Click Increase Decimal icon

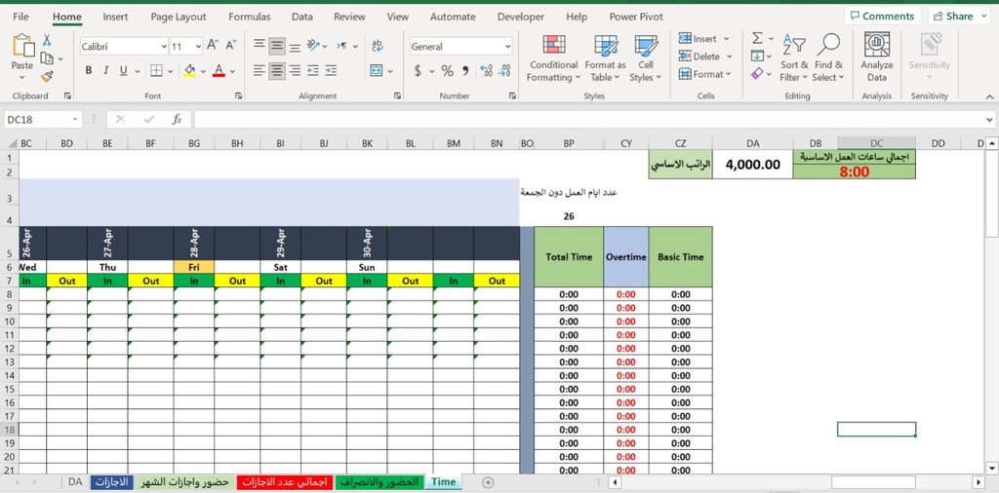487,70
